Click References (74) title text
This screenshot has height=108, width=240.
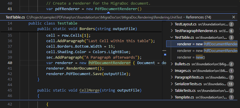[198, 17]
